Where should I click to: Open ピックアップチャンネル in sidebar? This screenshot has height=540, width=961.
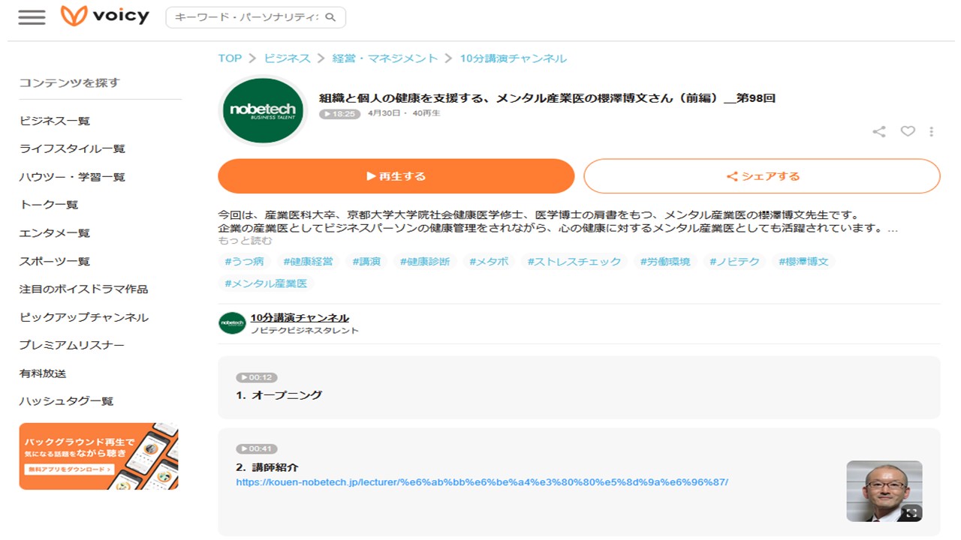84,317
